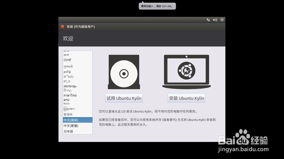Open the sound volume indicator
This screenshot has width=284, height=159.
click(x=215, y=20)
